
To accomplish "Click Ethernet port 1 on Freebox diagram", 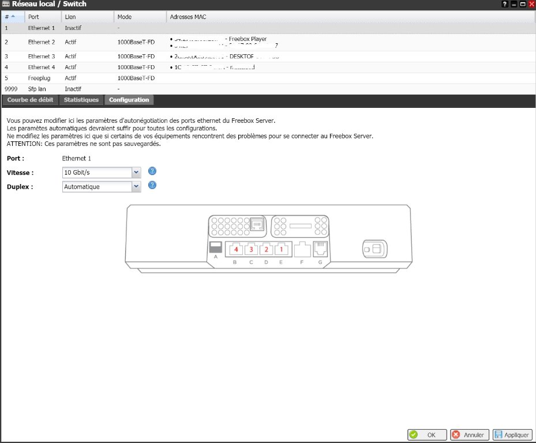I will tap(281, 250).
